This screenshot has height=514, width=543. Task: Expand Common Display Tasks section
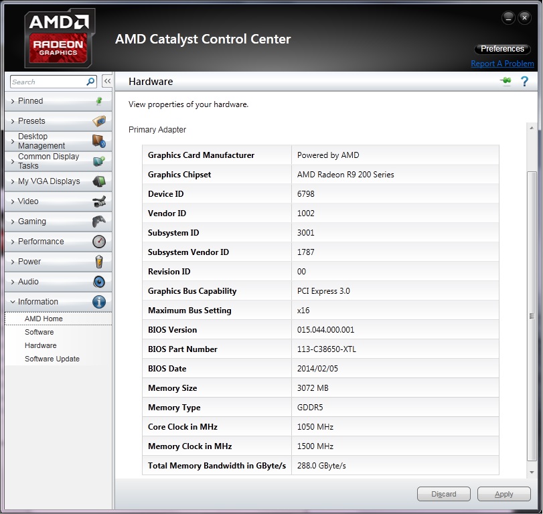(x=58, y=161)
